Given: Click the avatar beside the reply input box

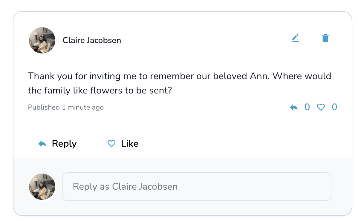Looking at the screenshot, I should 42,186.
